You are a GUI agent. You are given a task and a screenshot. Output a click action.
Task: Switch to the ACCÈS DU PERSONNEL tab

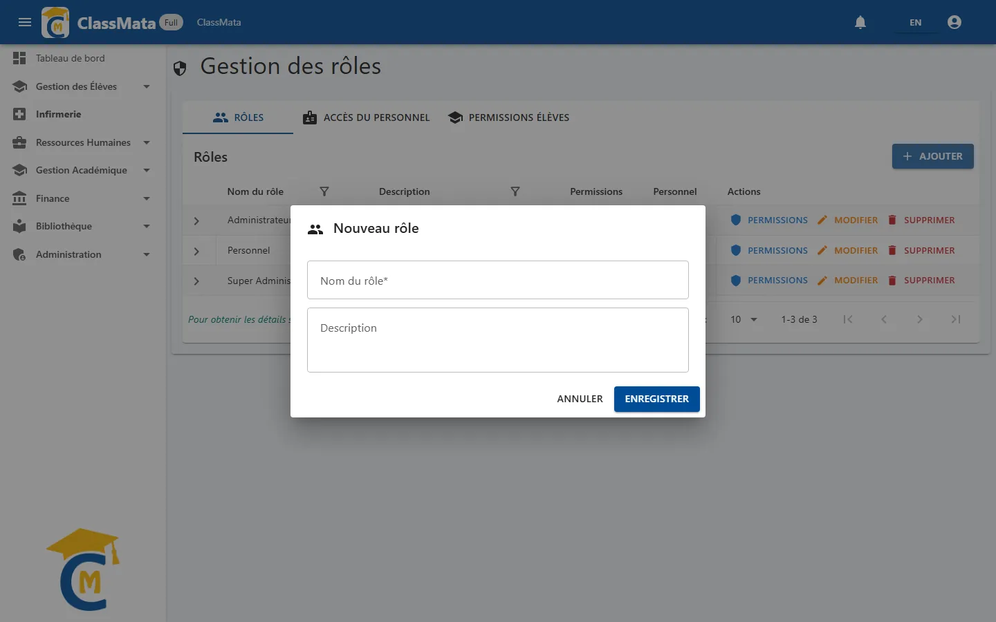coord(367,117)
